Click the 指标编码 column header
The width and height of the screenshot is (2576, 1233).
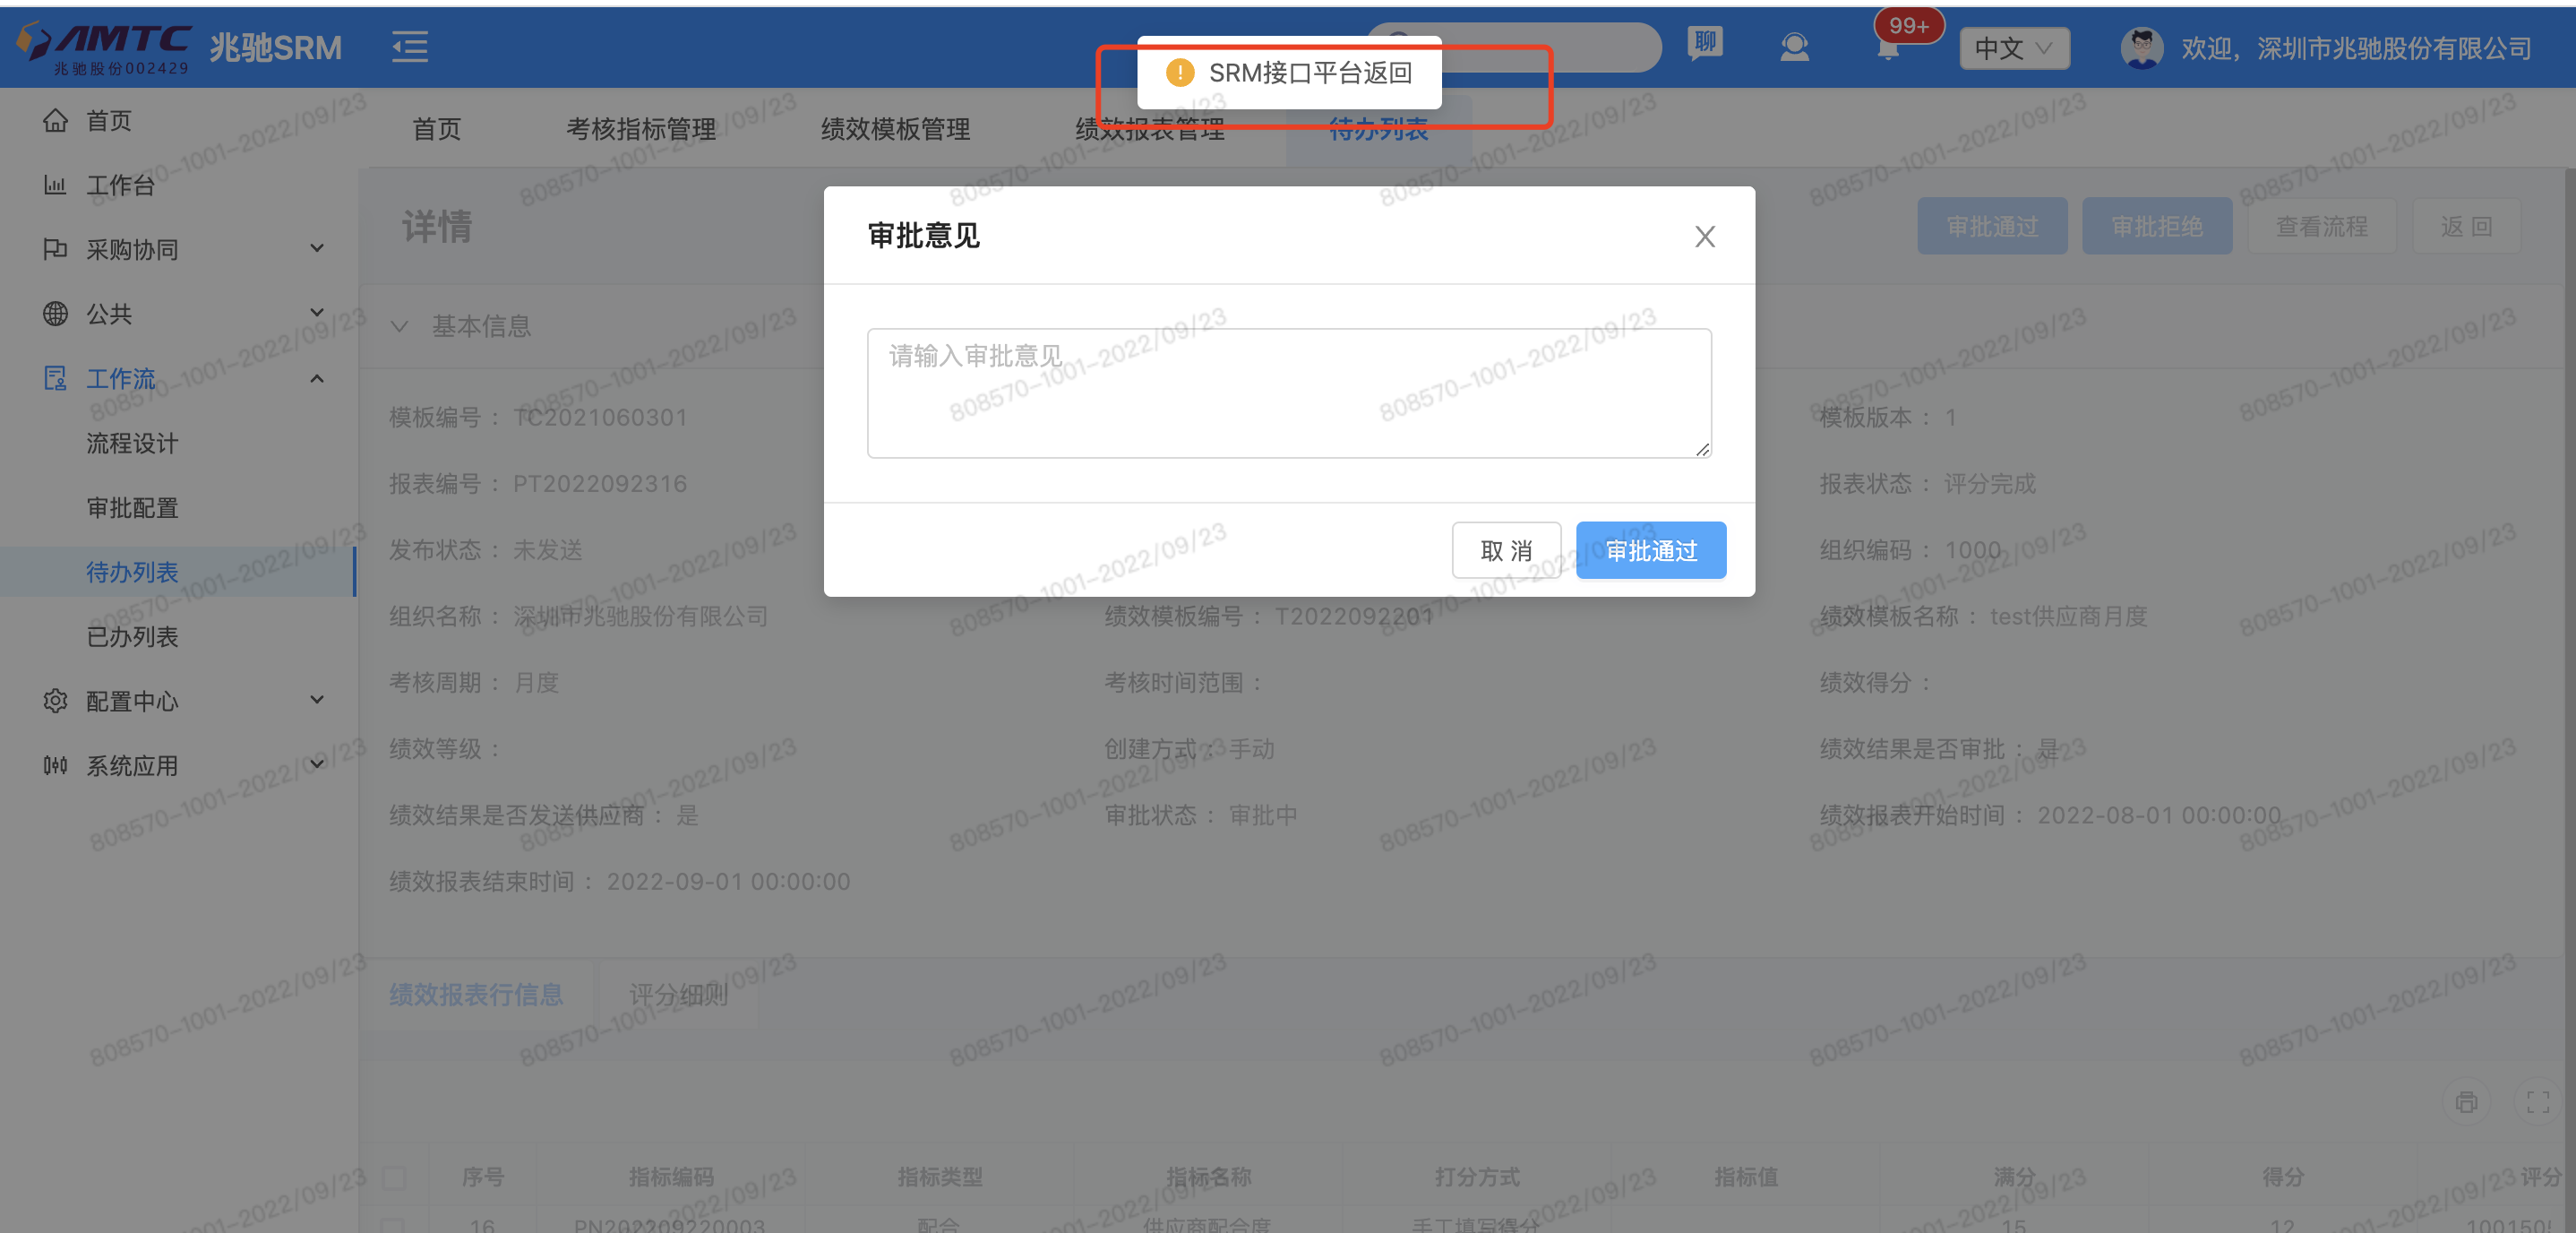click(x=671, y=1177)
